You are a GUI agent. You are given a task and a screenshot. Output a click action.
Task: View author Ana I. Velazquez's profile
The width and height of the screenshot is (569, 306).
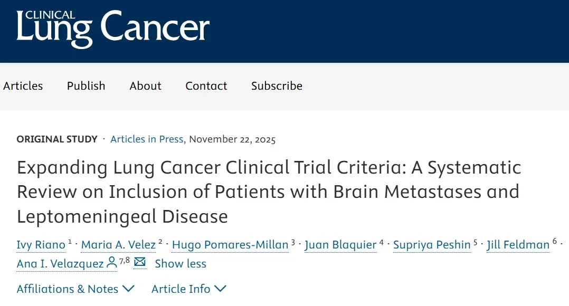click(x=61, y=264)
